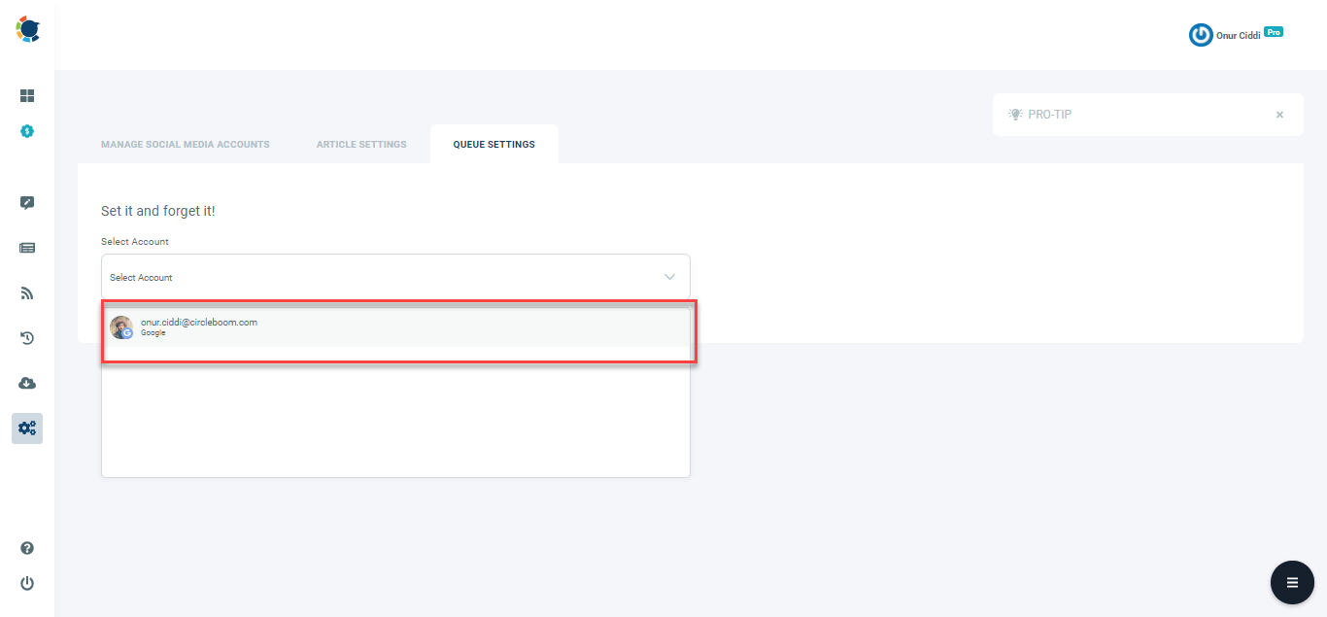Open help using the question mark icon
The height and width of the screenshot is (617, 1327).
click(x=26, y=548)
